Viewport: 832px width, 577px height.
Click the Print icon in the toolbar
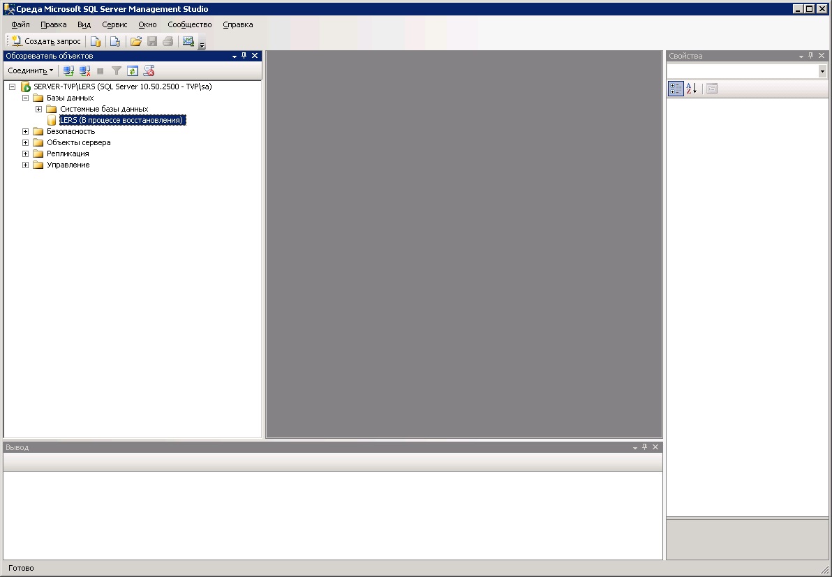168,41
